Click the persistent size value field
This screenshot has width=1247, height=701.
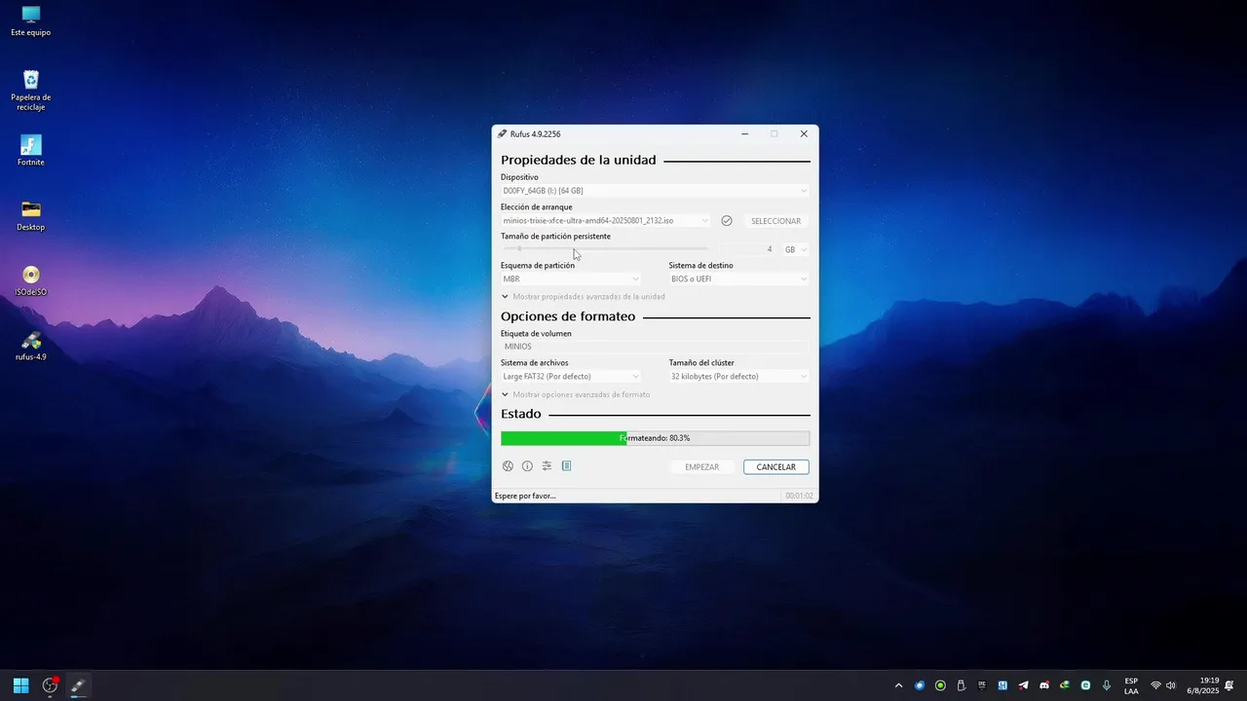[746, 249]
